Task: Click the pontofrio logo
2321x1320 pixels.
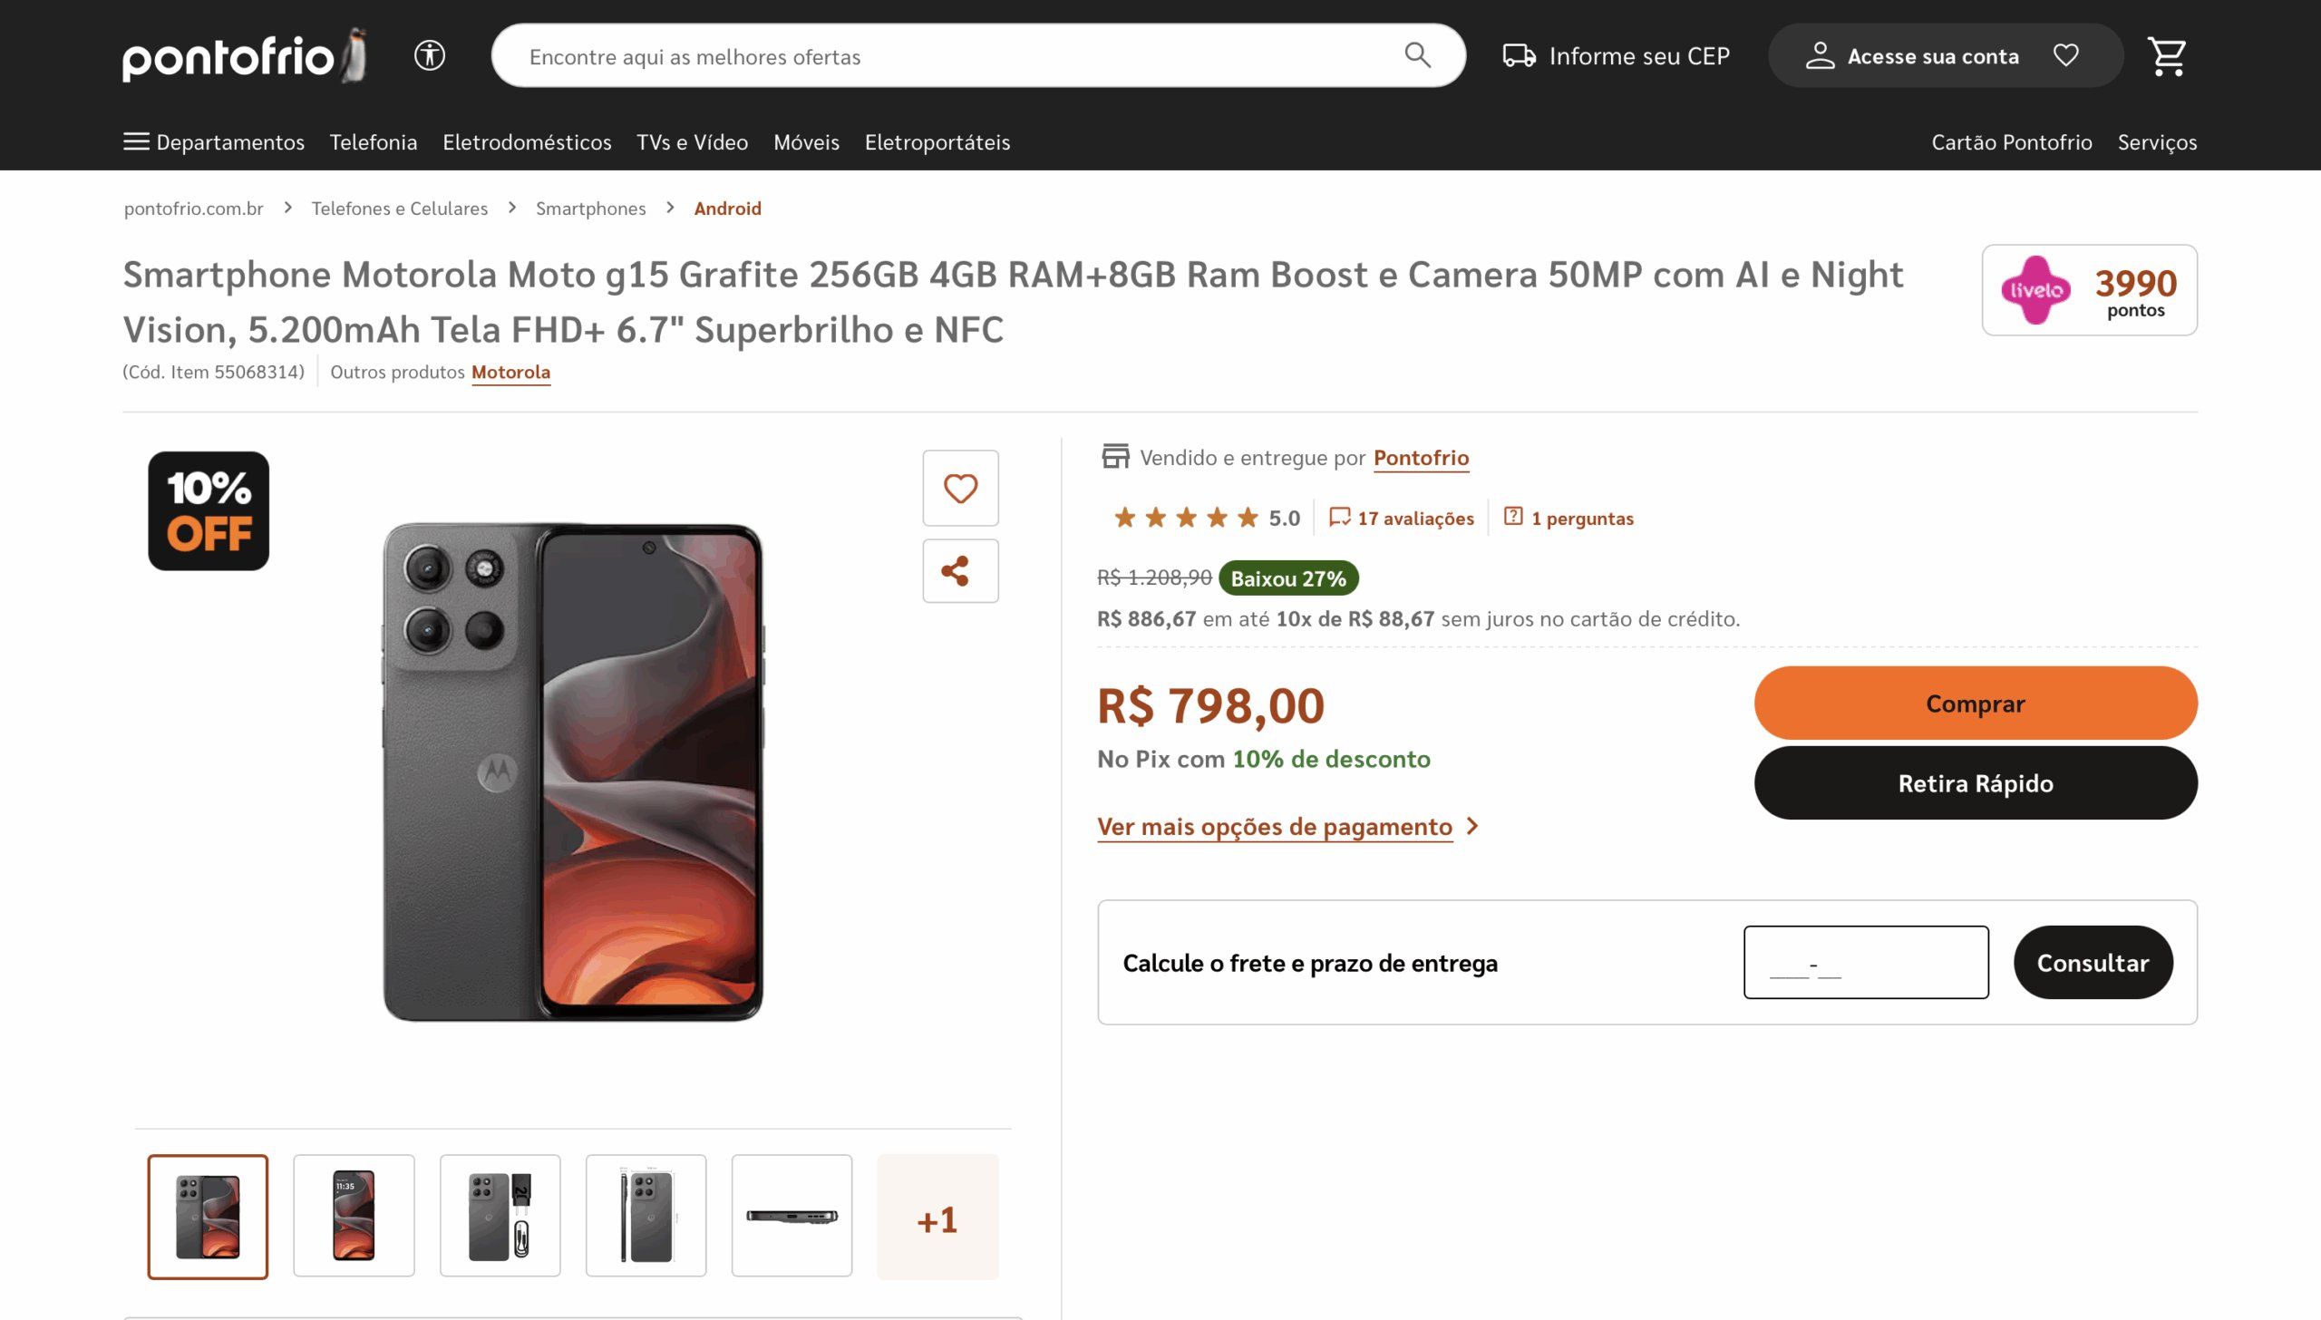Action: point(243,56)
